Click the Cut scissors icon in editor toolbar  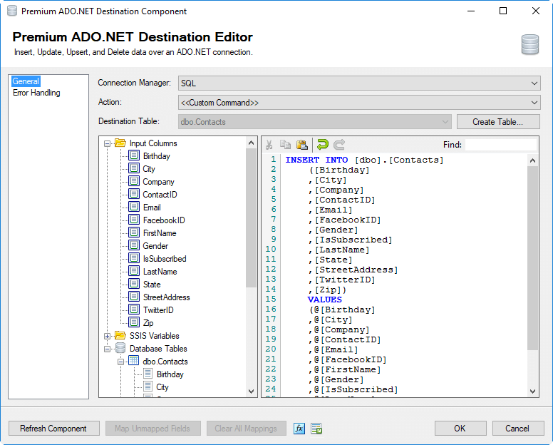pos(269,145)
